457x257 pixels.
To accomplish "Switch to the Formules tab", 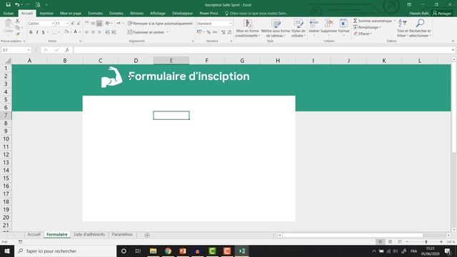I will 95,14.
